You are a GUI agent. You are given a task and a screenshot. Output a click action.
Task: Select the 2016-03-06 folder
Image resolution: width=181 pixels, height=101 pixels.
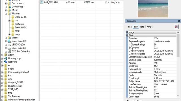tap(21, 17)
